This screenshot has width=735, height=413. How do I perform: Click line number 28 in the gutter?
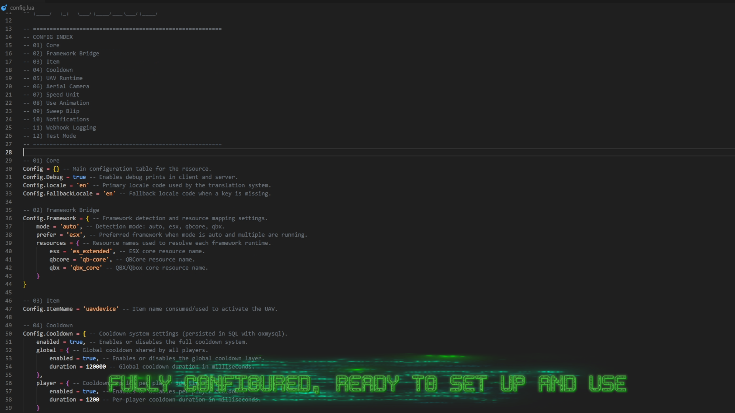click(x=8, y=152)
